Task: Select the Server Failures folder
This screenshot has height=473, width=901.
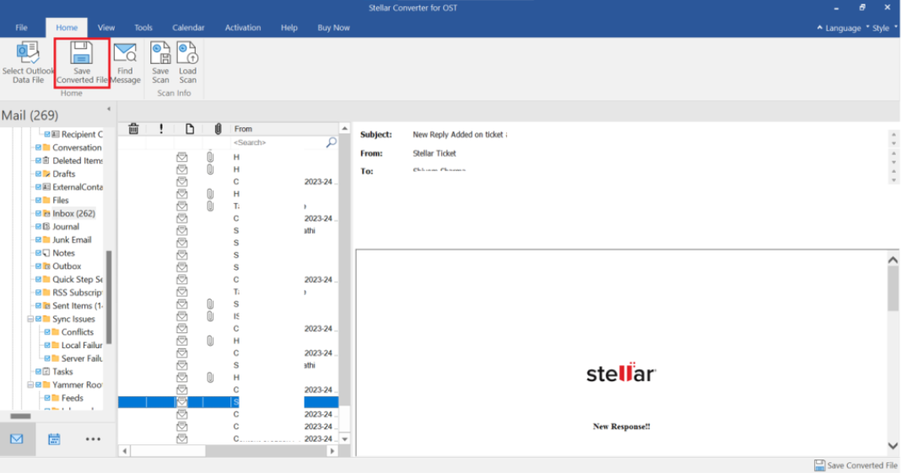Action: 82,358
